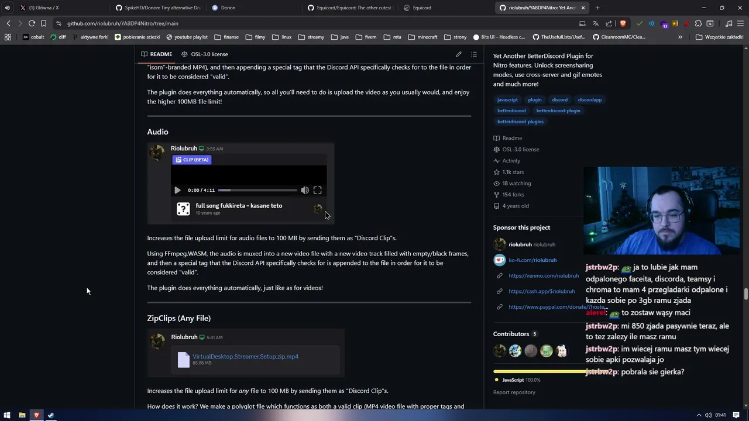Image resolution: width=749 pixels, height=421 pixels.
Task: Edit the README with the pencil icon
Action: [459, 54]
